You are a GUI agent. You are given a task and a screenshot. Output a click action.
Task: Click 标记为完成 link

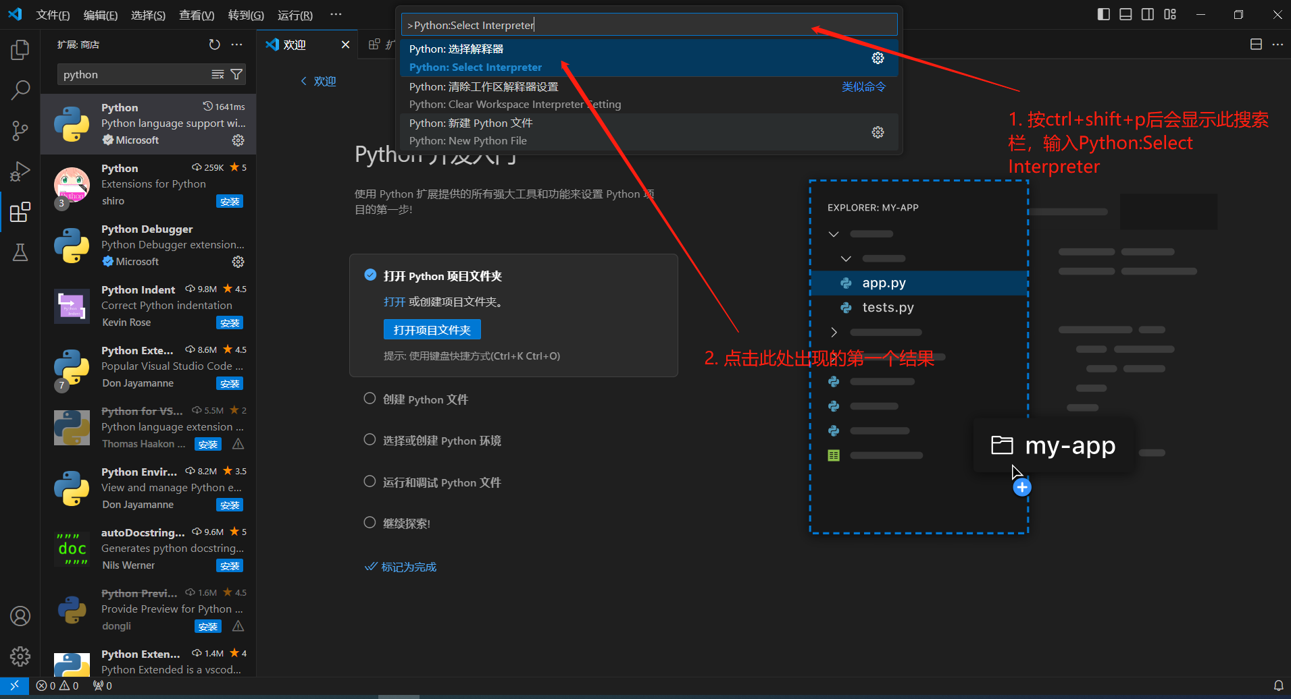click(x=401, y=567)
